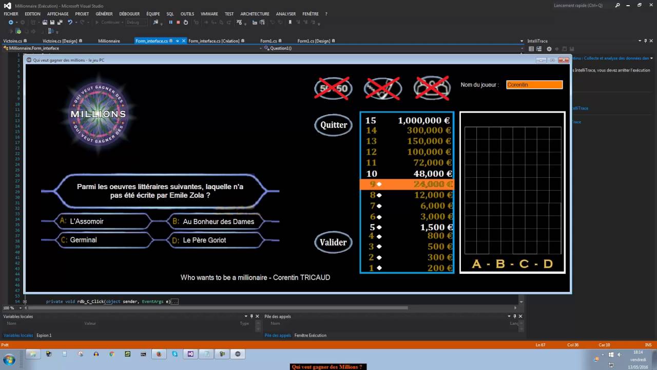
Task: Switch to the Pile des appels tab
Action: tap(278, 336)
